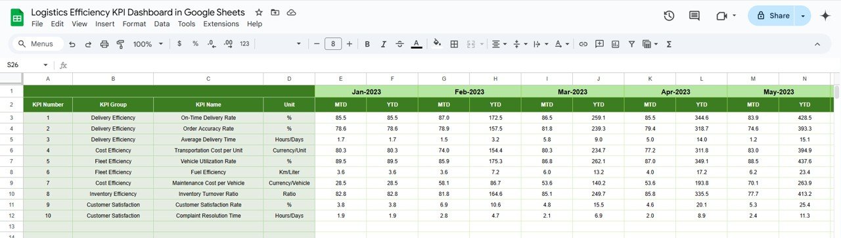Expand the name box dropdown arrow
The width and height of the screenshot is (841, 238).
(45, 65)
